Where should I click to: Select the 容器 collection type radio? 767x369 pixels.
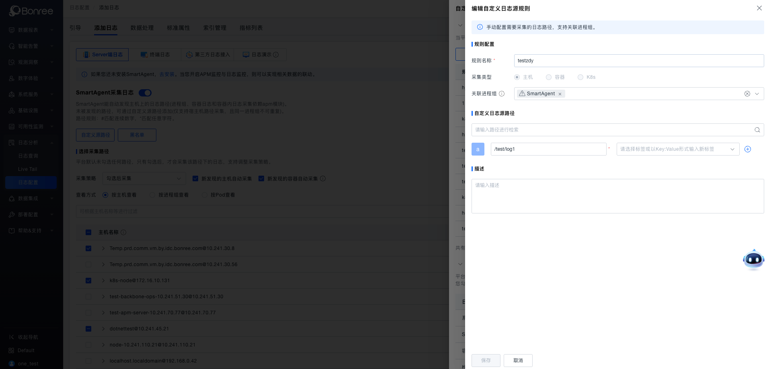click(548, 77)
